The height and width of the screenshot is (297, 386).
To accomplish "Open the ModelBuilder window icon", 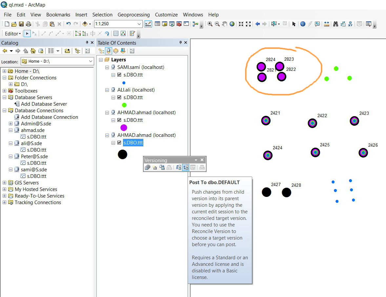I will click(195, 24).
